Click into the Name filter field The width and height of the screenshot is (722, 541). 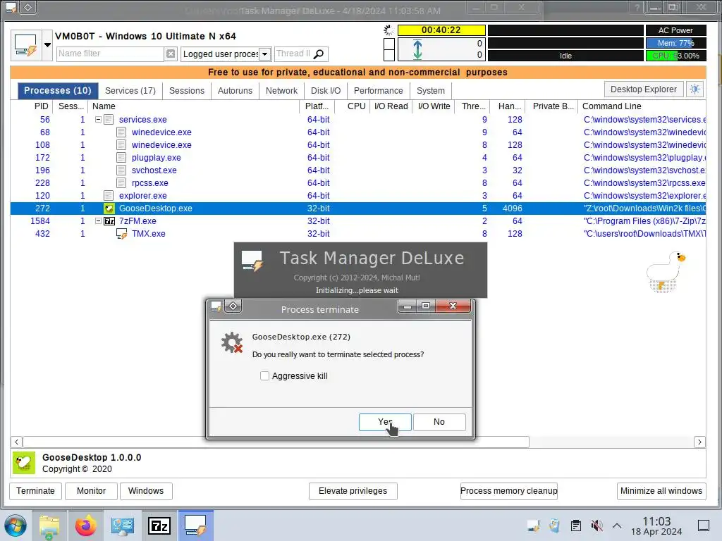[110, 54]
